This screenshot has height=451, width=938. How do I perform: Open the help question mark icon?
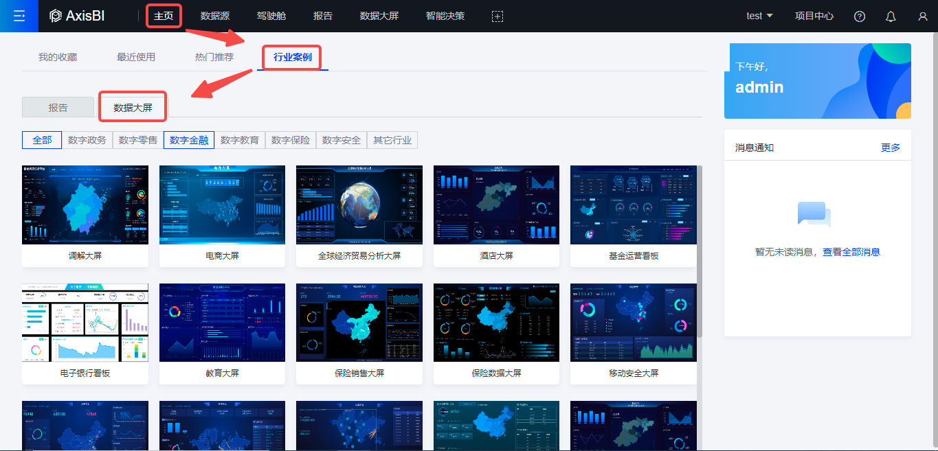click(x=859, y=16)
